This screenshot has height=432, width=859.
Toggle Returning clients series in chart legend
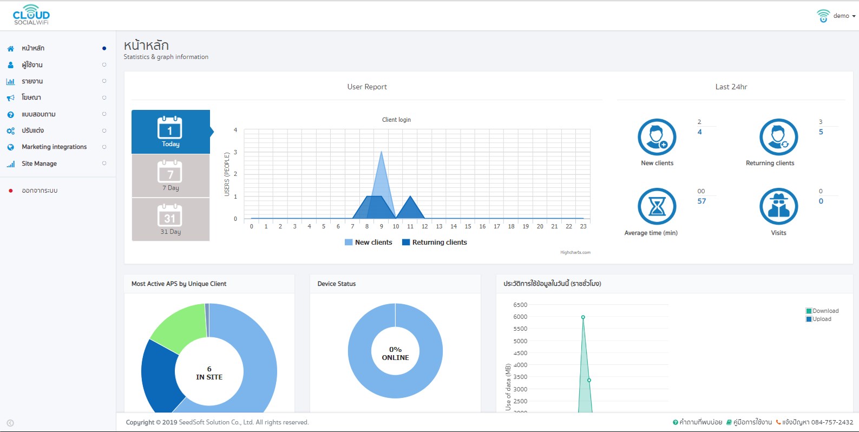click(435, 243)
